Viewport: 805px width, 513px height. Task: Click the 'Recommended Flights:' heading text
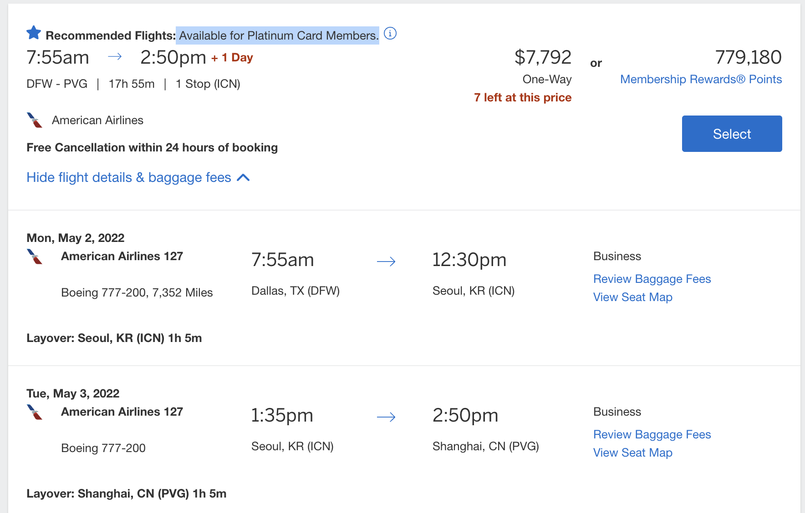(111, 35)
